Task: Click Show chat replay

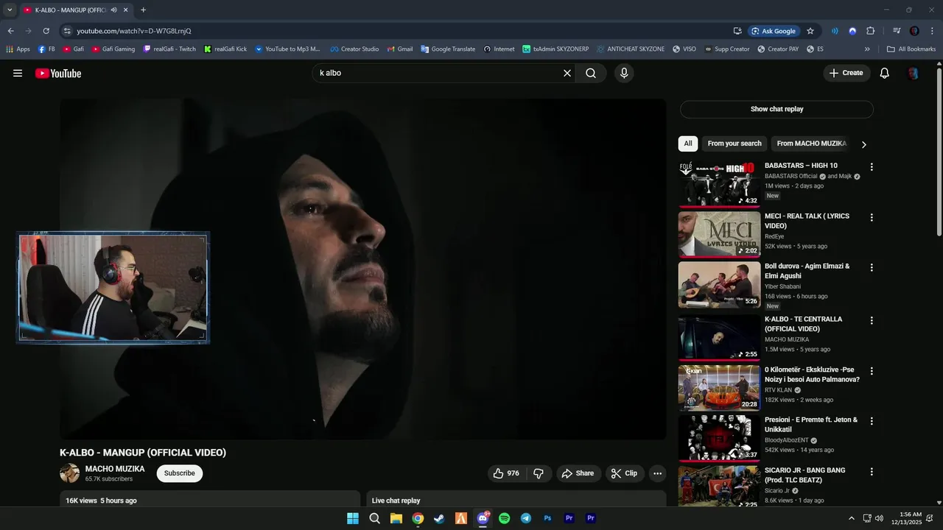Action: coord(777,109)
